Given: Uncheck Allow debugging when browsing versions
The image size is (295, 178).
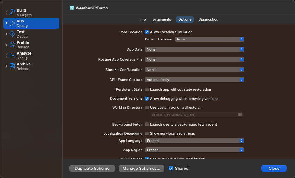Looking at the screenshot, I should (x=147, y=99).
